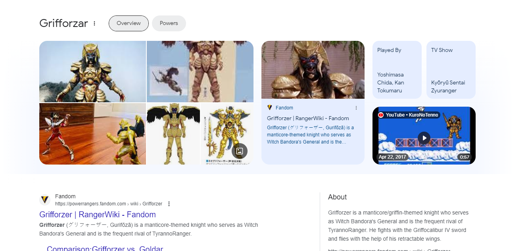Click the powerrangers.fandom.com URL breadcrumb
The image size is (528, 251).
coord(109,204)
